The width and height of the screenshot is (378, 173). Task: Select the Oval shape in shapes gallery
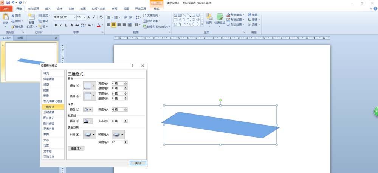click(x=198, y=15)
